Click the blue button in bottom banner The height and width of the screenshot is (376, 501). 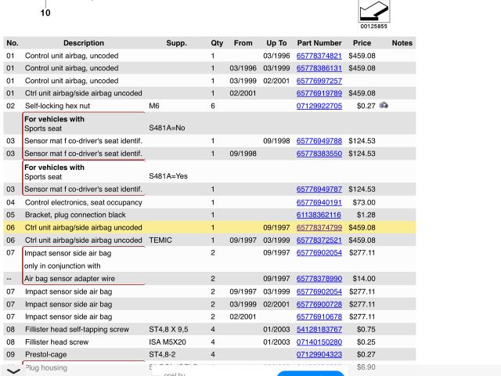click(310, 373)
